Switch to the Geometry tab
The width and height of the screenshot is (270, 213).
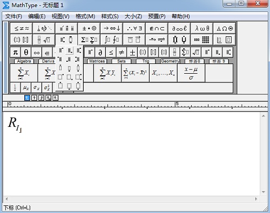pos(170,61)
